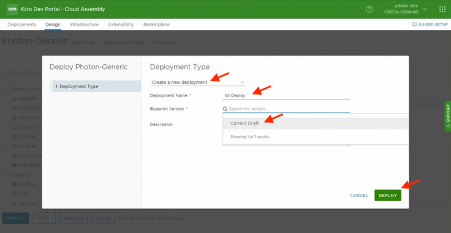Switch to the Marketplace tab
This screenshot has width=451, height=233.
point(156,24)
